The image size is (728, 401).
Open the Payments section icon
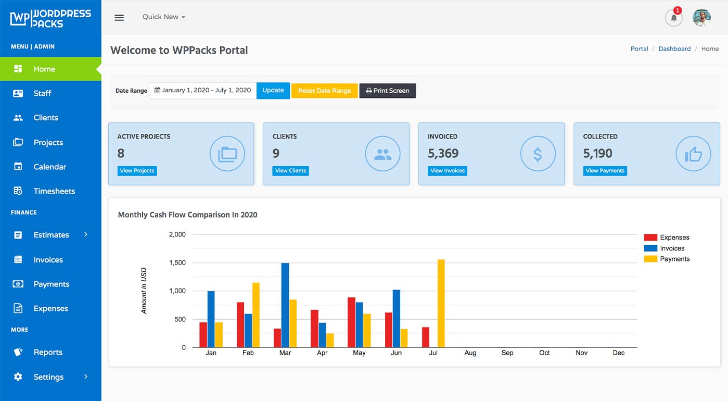(x=17, y=283)
